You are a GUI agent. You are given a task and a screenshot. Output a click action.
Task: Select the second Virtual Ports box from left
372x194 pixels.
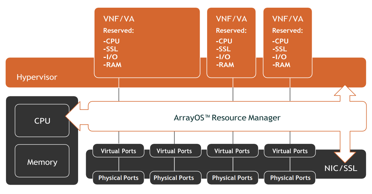tap(174, 151)
